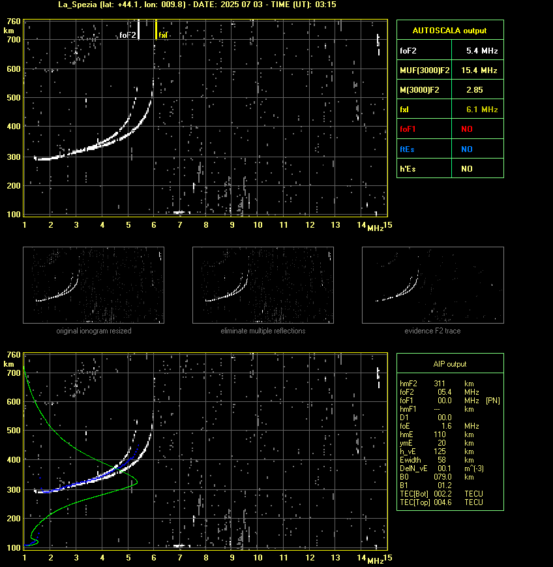Screen dimensions: 553x567
Task: Click the 'eliminate multiple reflections' caption
Action: pyautogui.click(x=263, y=331)
